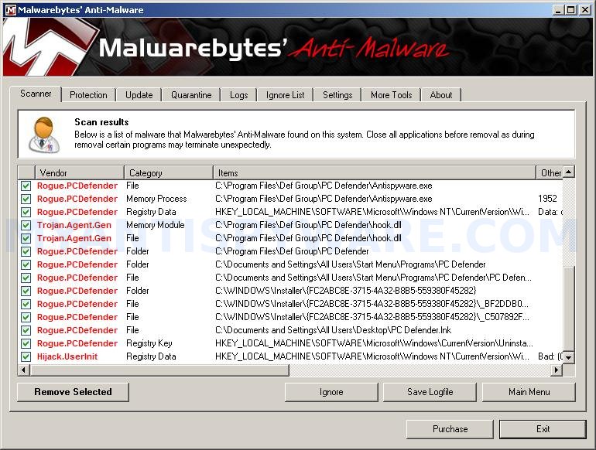The width and height of the screenshot is (596, 450).
Task: Toggle checkbox for PC Defender.lnk row
Action: click(26, 330)
